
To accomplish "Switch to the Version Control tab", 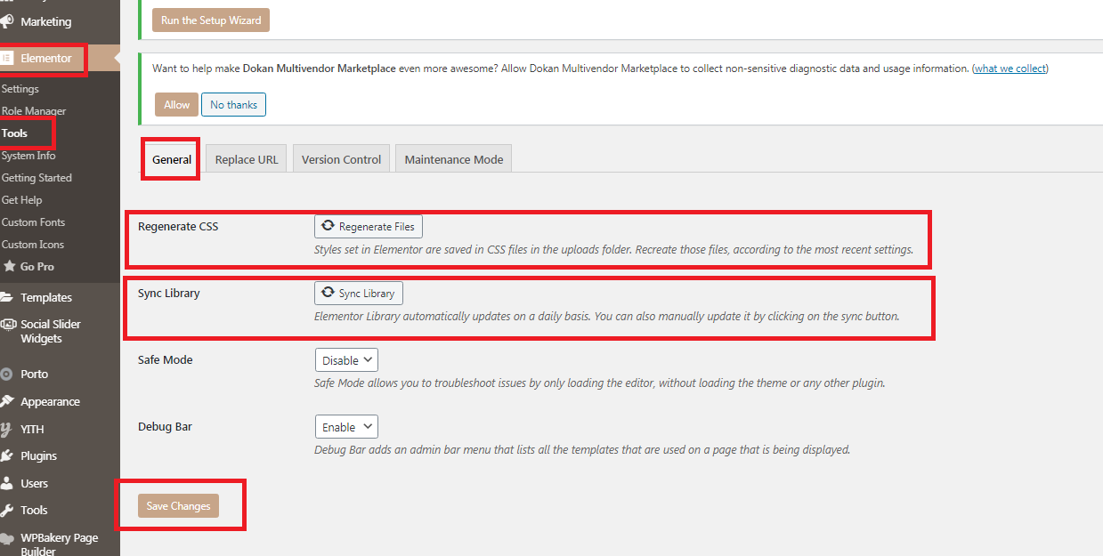I will (341, 160).
